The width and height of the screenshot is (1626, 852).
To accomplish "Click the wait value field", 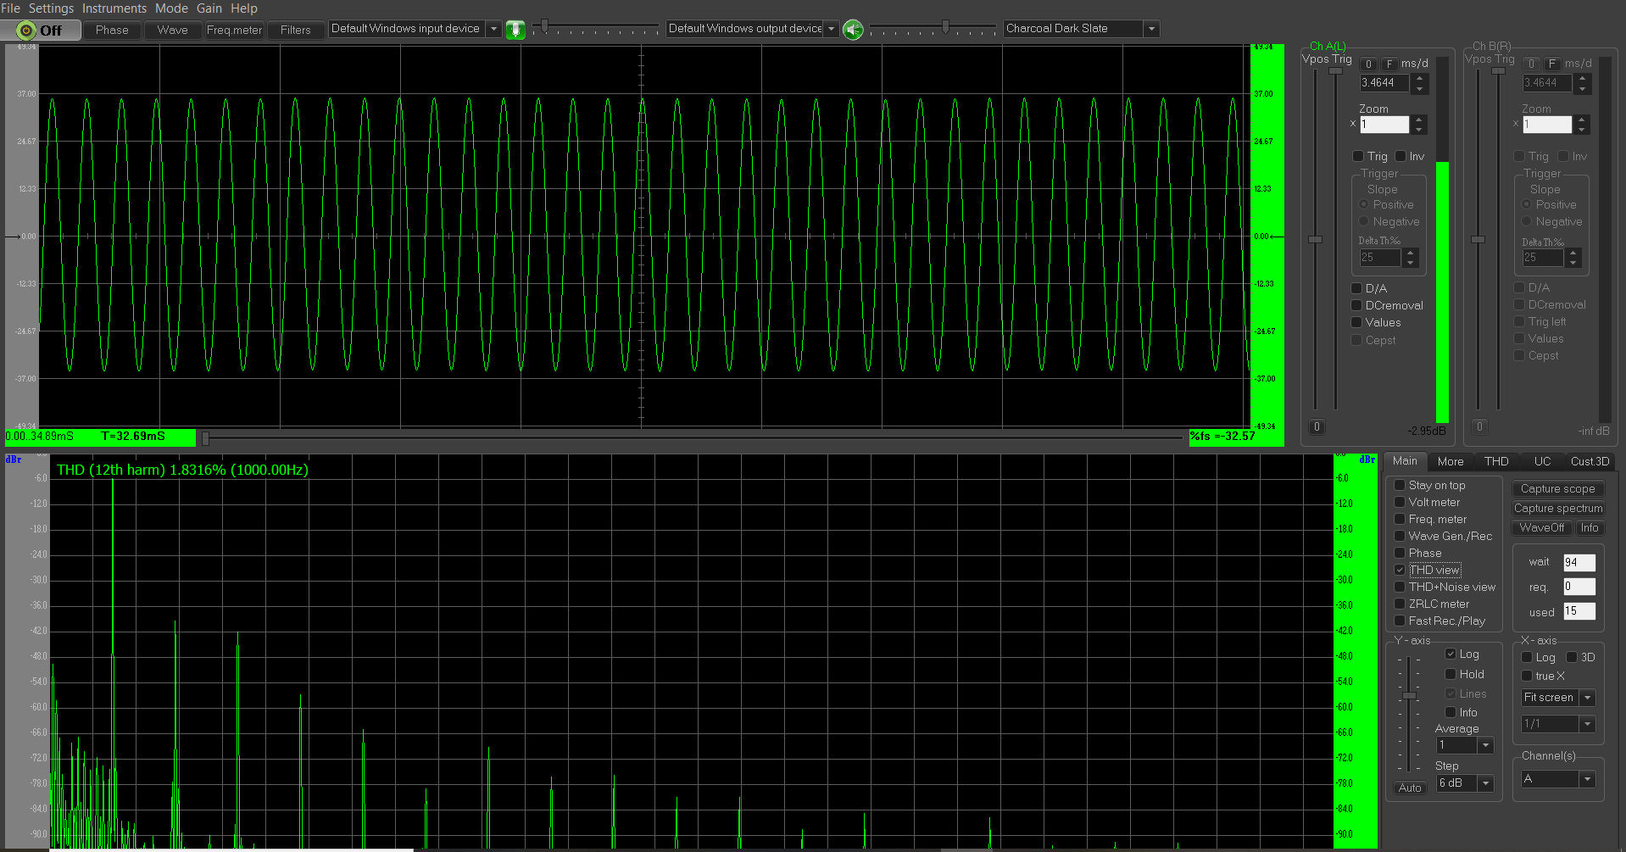I will pyautogui.click(x=1579, y=562).
